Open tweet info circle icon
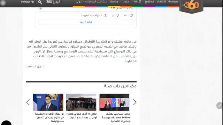This screenshot has height=125, width=223. click(x=40, y=8)
